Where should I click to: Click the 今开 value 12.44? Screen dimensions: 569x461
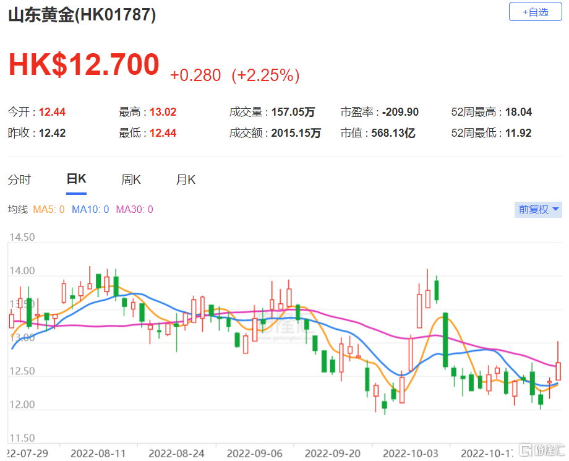point(52,112)
